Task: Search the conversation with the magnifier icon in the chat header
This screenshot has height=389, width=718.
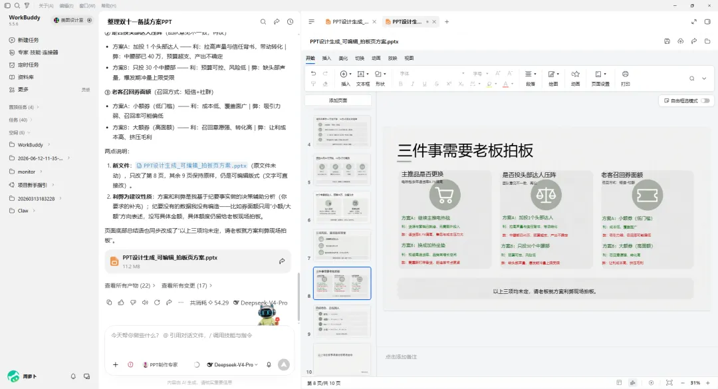Action: (263, 21)
